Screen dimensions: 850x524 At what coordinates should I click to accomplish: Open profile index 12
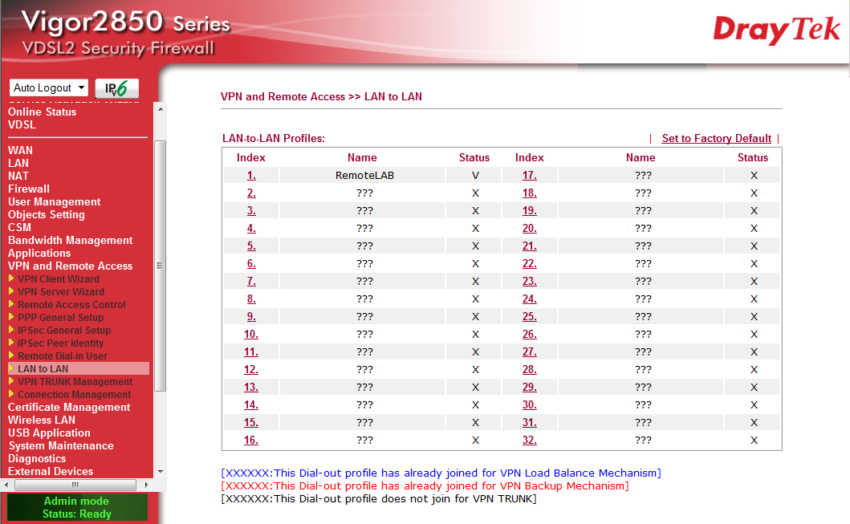[x=251, y=370]
